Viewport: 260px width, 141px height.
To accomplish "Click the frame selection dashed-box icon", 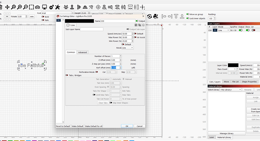I will click(x=32, y=7).
